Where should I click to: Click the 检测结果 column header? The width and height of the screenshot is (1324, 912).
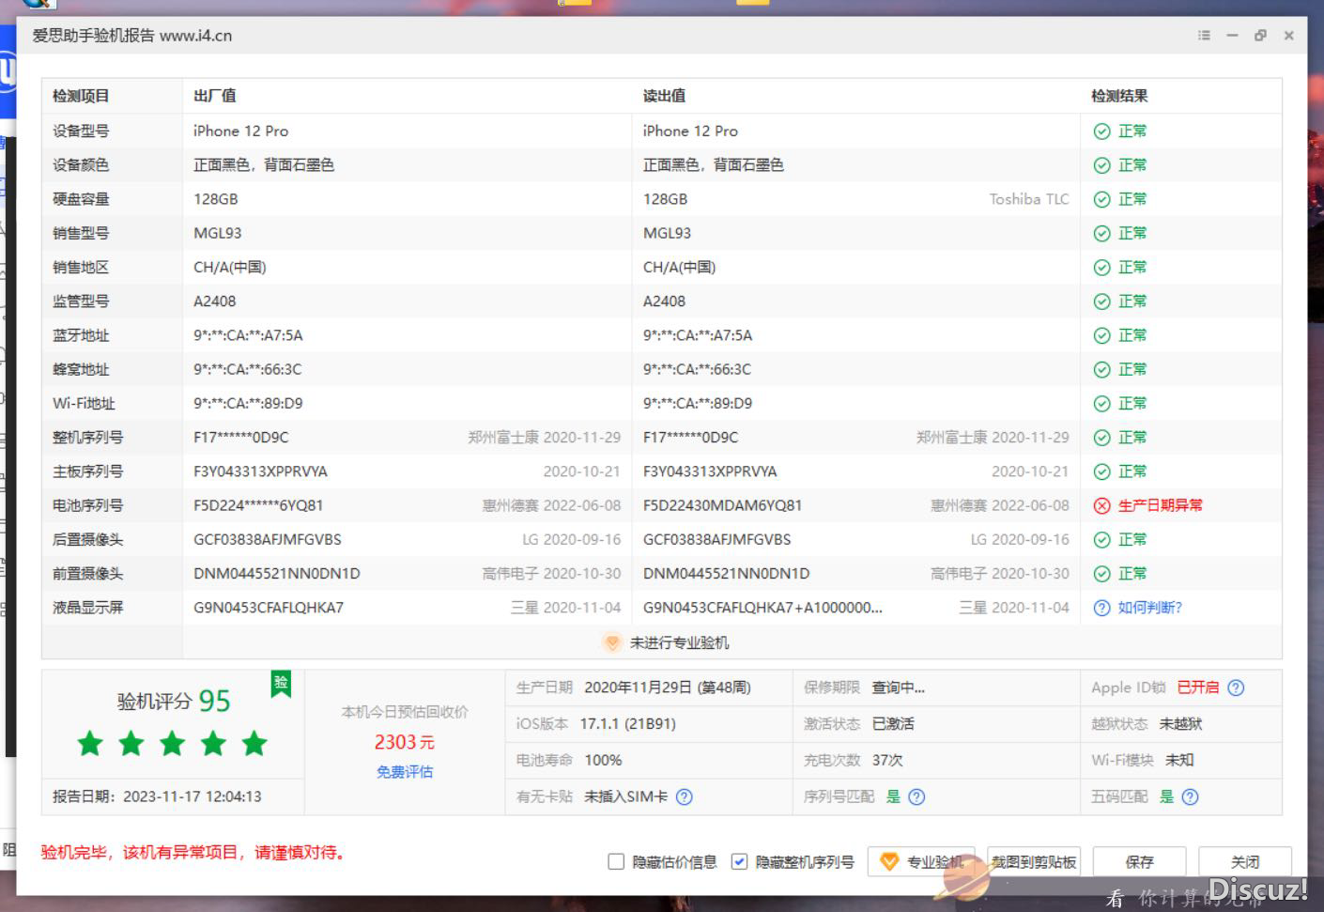tap(1119, 96)
